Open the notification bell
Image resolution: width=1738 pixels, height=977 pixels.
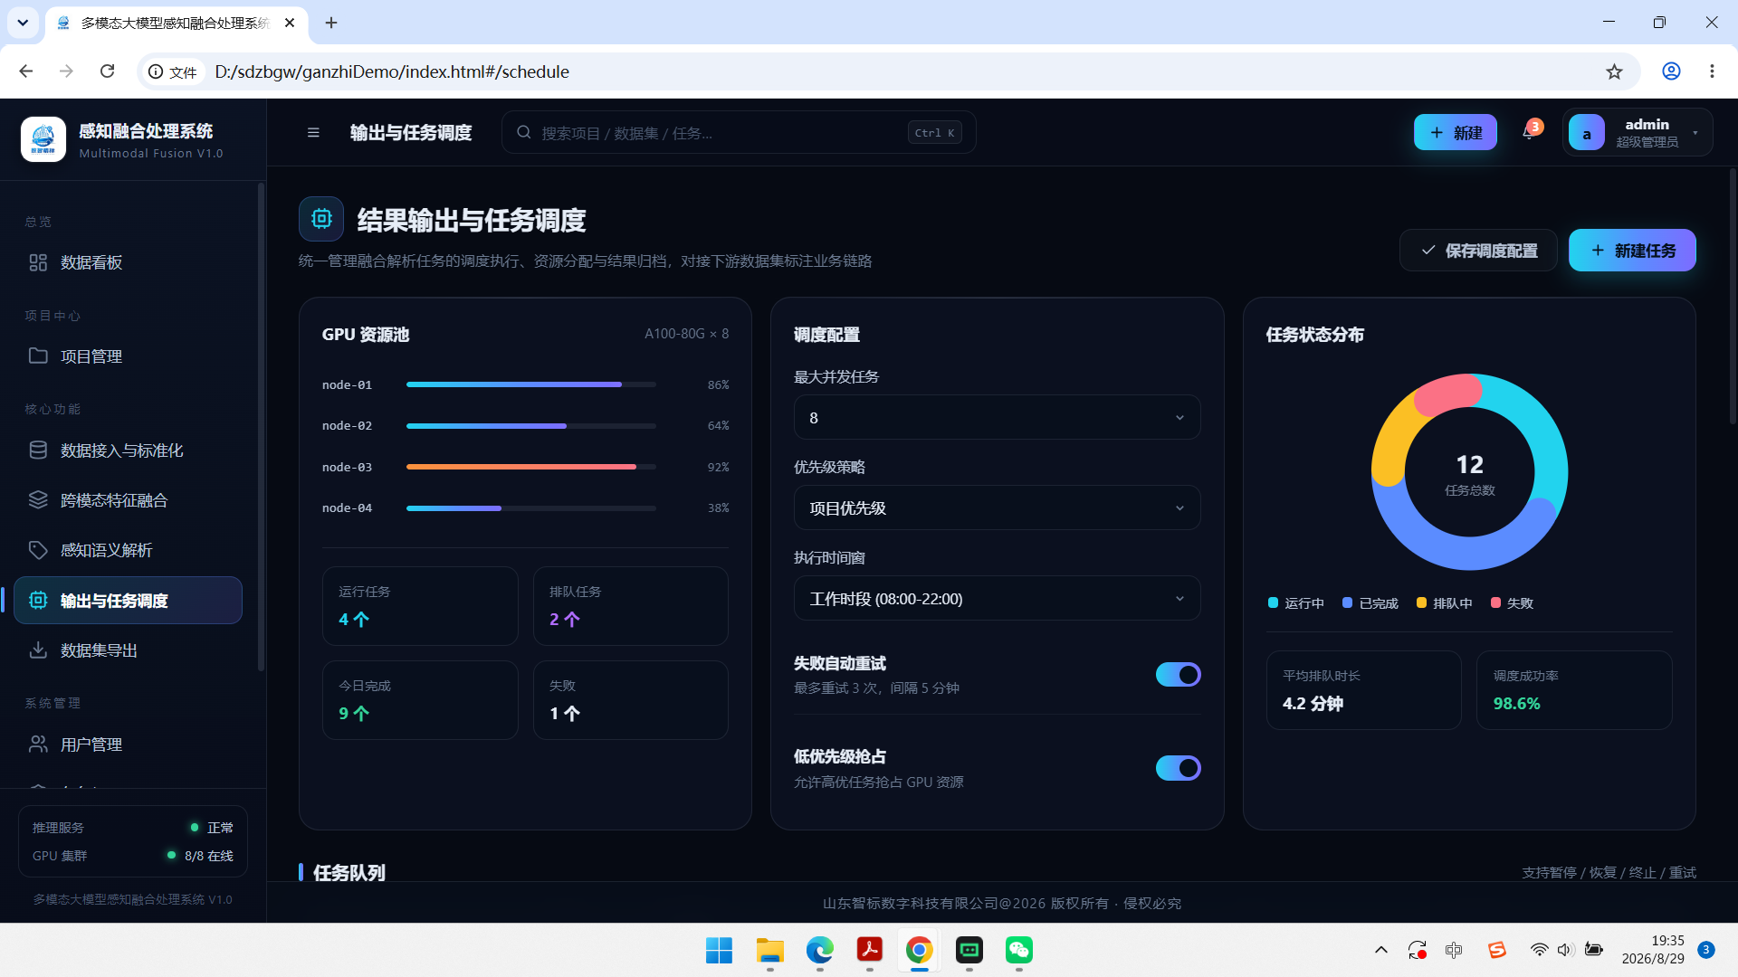coord(1529,133)
